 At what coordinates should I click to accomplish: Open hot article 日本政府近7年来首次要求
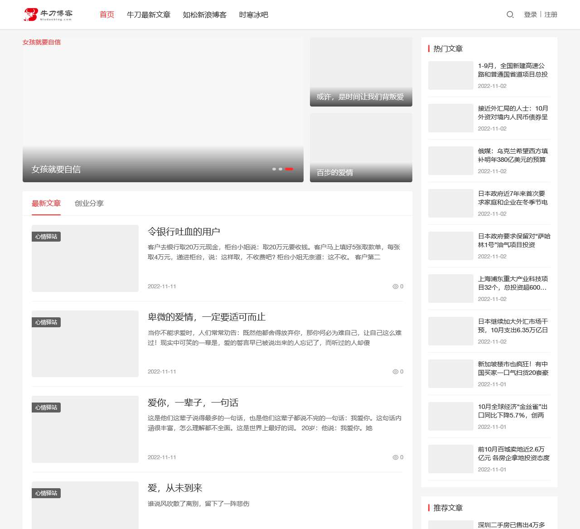(513, 198)
